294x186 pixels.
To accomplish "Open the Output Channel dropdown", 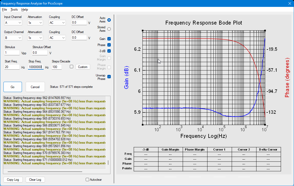I will [x=13, y=38].
